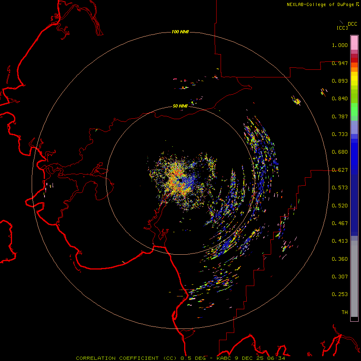
Task: Click the 1.000 color scale value
Action: 340,45
